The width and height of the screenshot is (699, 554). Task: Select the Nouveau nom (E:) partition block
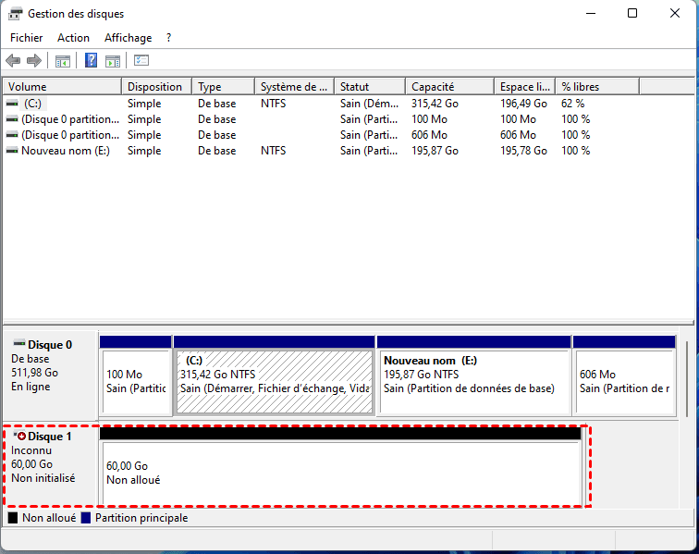point(474,375)
